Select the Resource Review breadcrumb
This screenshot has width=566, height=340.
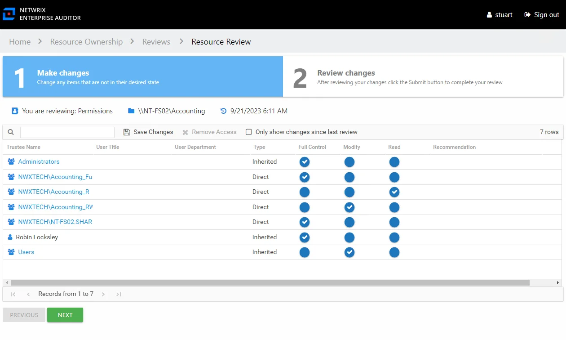tap(221, 42)
